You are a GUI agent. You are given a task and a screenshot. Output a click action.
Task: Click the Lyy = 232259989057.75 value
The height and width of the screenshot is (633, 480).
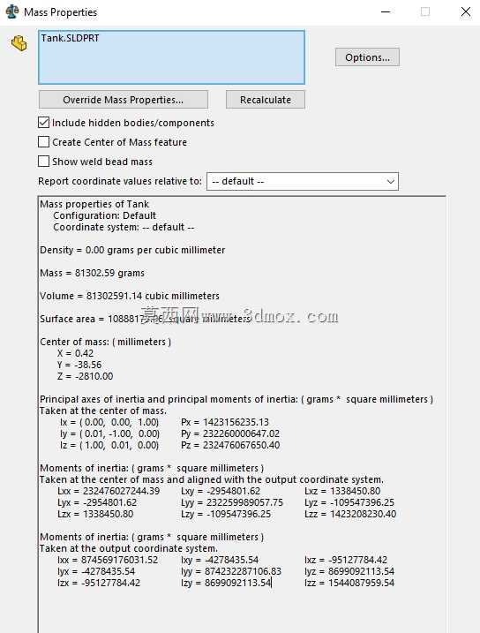click(232, 502)
